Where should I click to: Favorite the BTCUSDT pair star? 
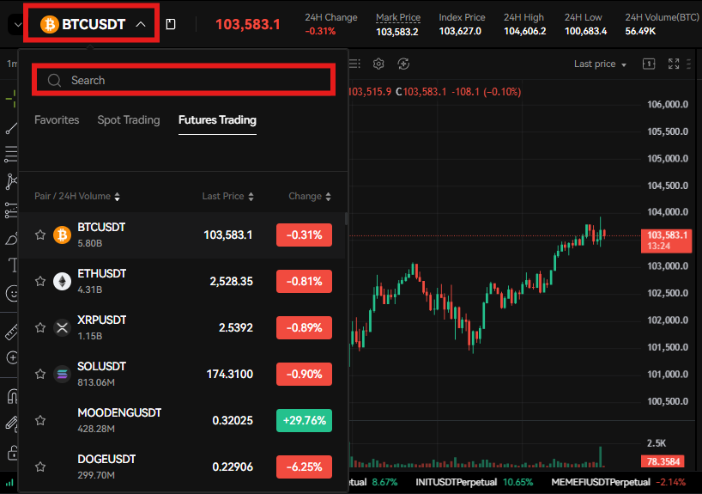click(40, 235)
